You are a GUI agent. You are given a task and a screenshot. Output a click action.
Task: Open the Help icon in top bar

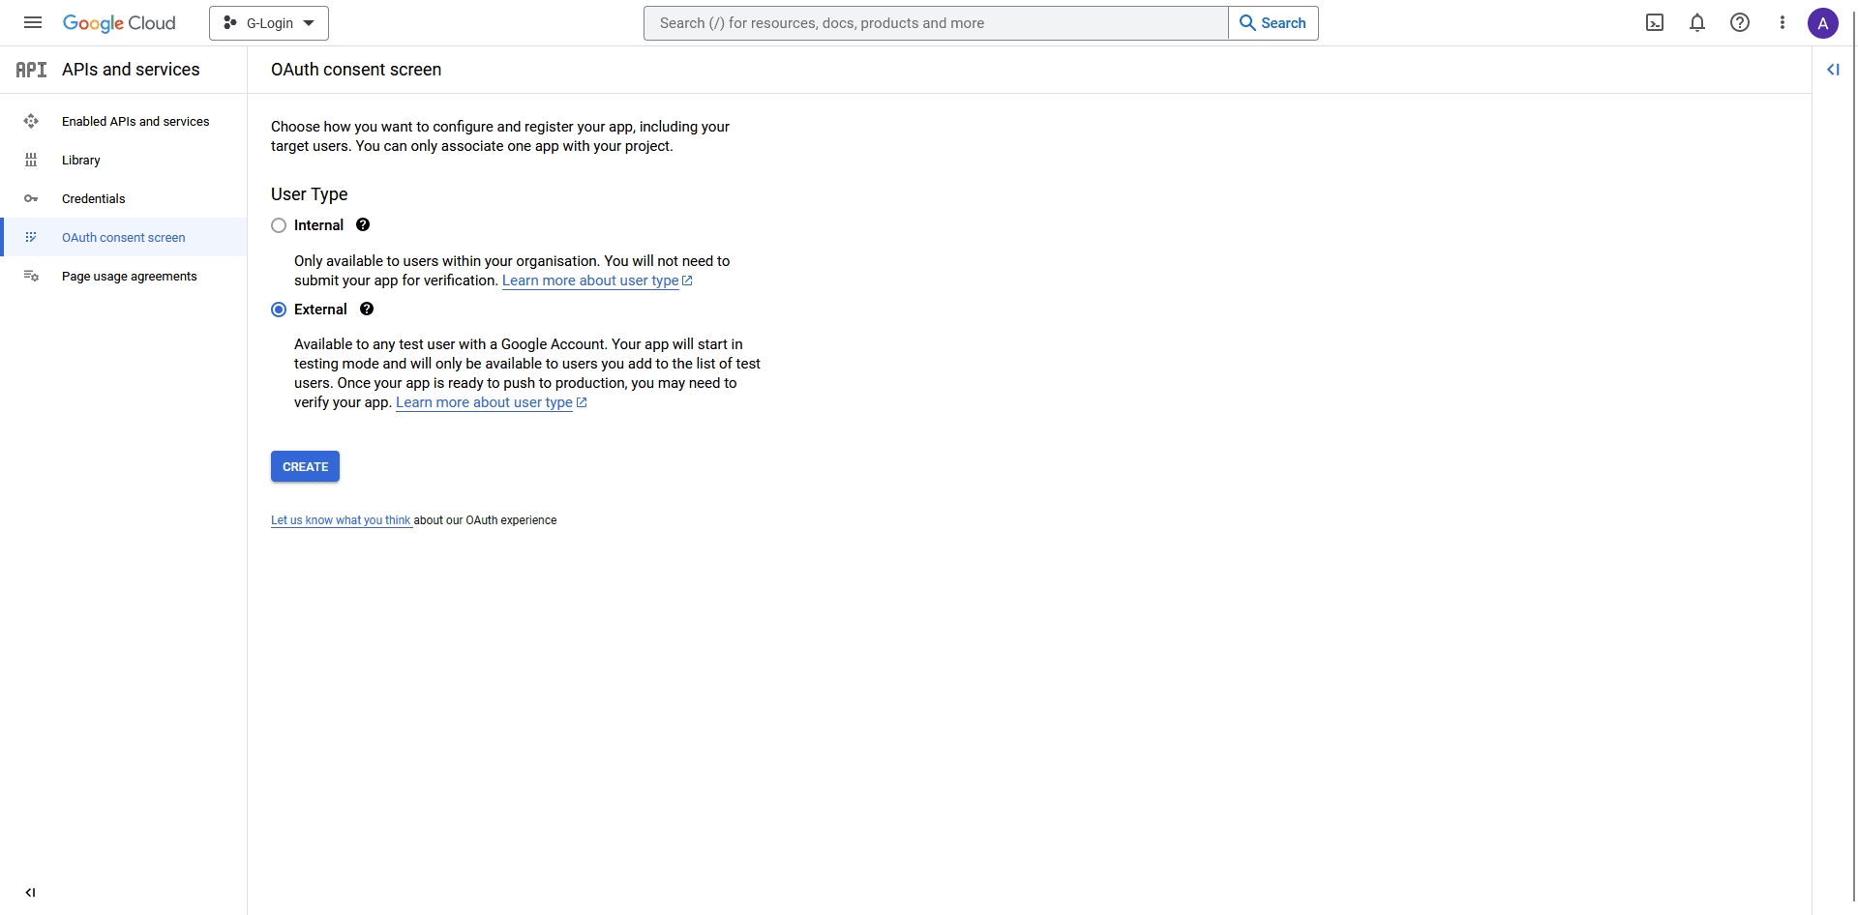[x=1740, y=22]
